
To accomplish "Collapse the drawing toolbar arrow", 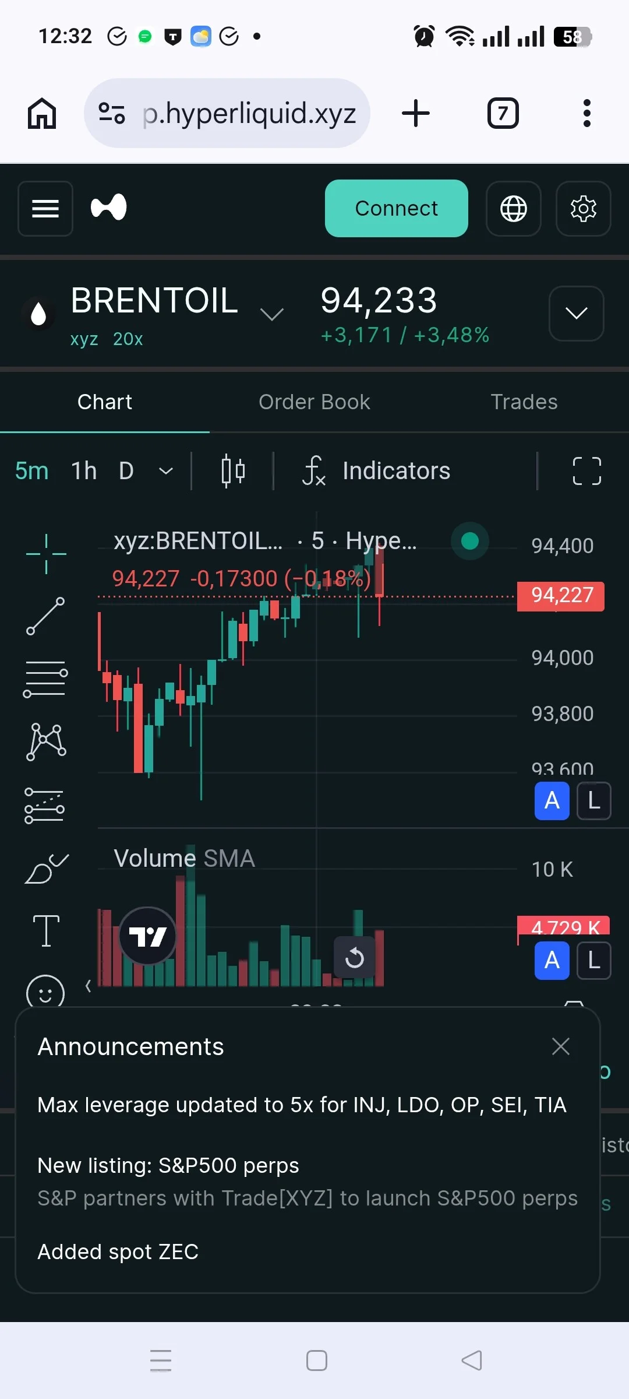I will pos(88,986).
